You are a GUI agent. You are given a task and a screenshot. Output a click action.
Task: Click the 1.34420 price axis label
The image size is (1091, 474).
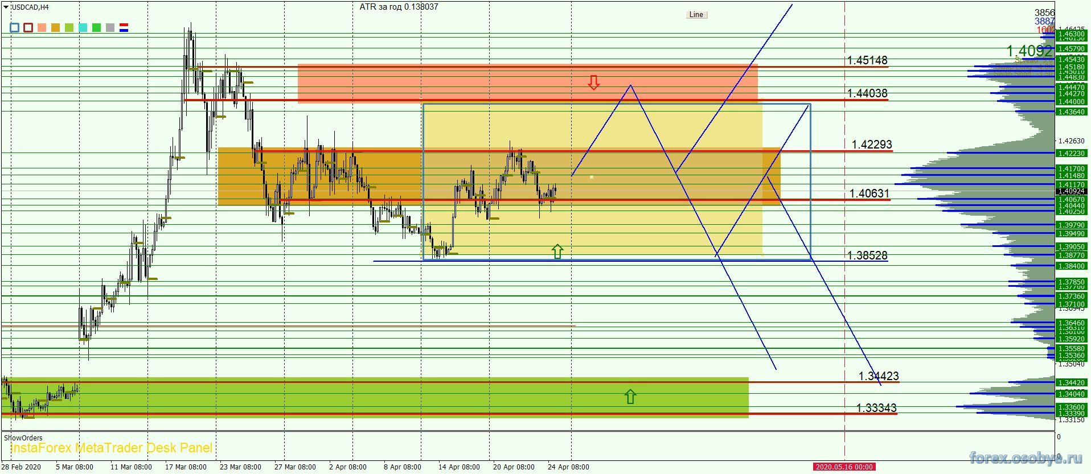pos(1071,382)
